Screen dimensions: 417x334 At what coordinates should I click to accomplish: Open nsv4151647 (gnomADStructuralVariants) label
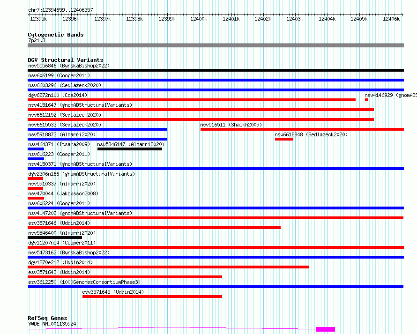click(x=80, y=105)
